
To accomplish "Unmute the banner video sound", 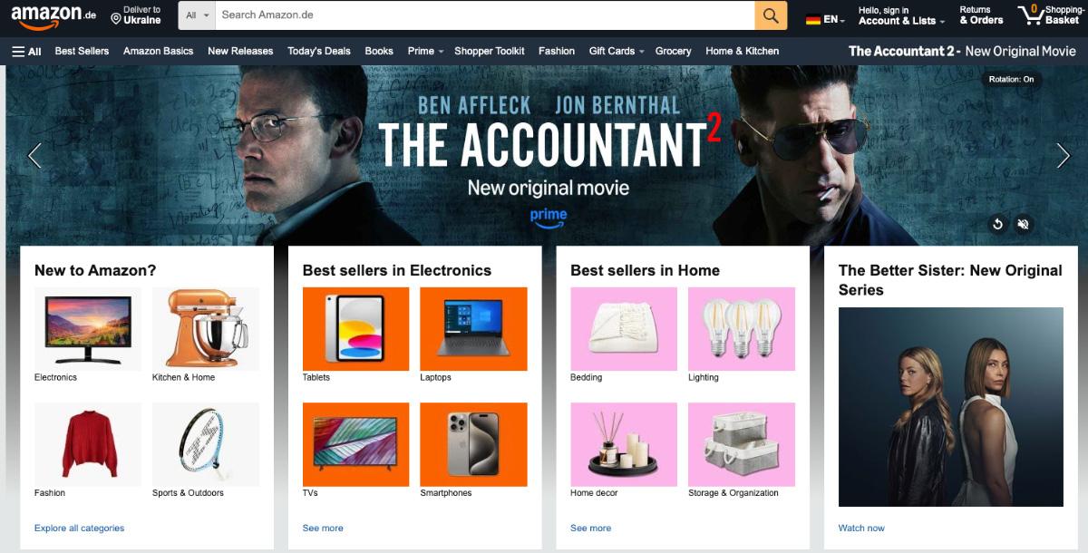I will tap(1023, 224).
